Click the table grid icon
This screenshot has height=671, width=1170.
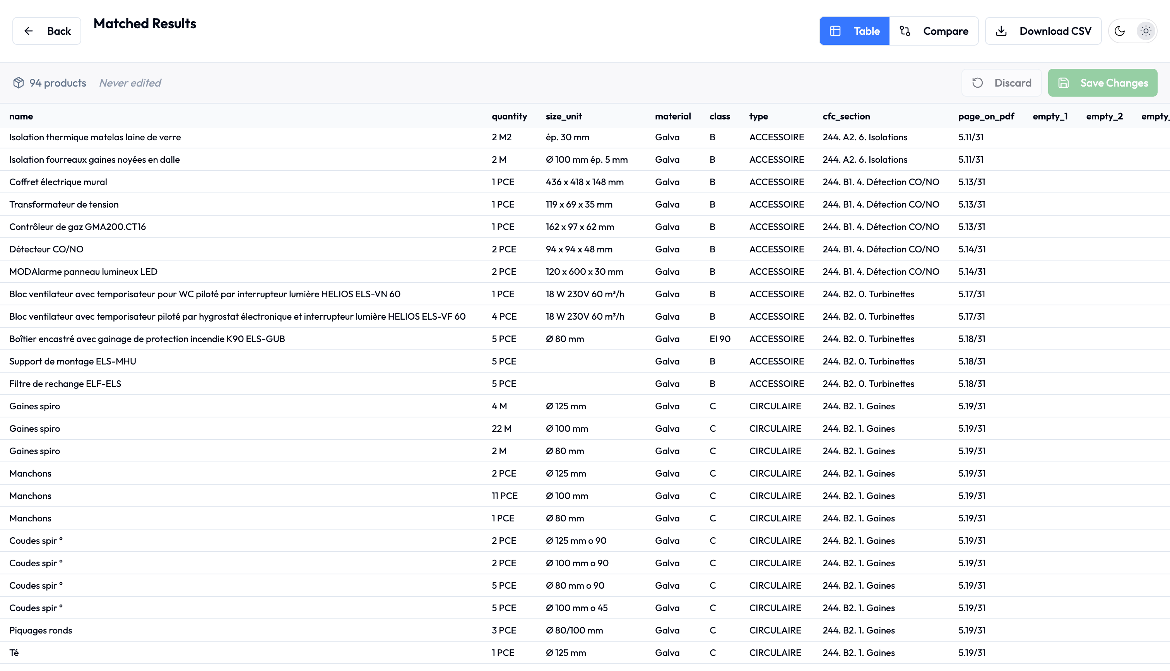click(835, 31)
